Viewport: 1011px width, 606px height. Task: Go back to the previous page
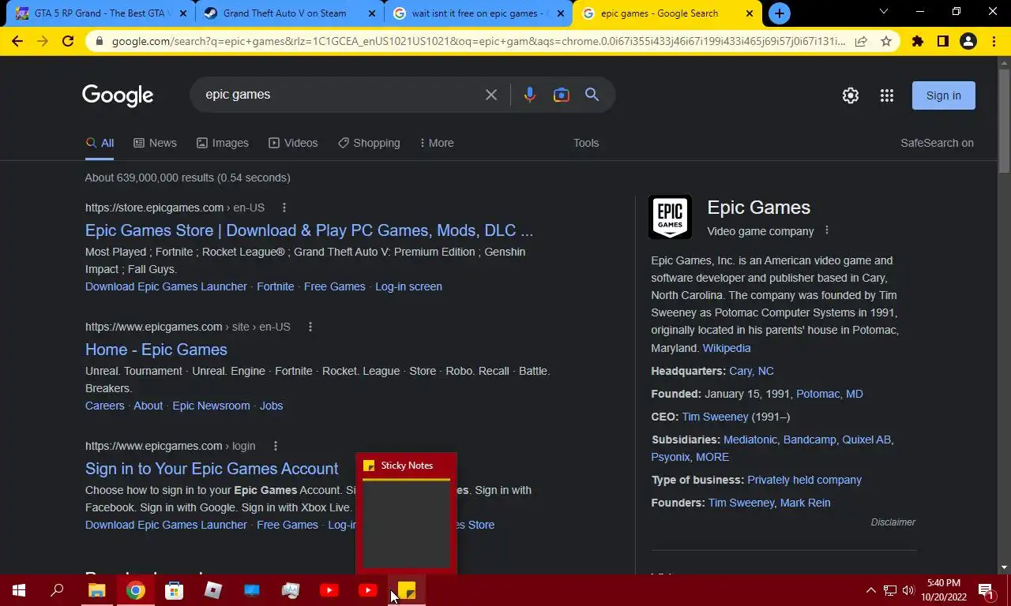point(17,41)
